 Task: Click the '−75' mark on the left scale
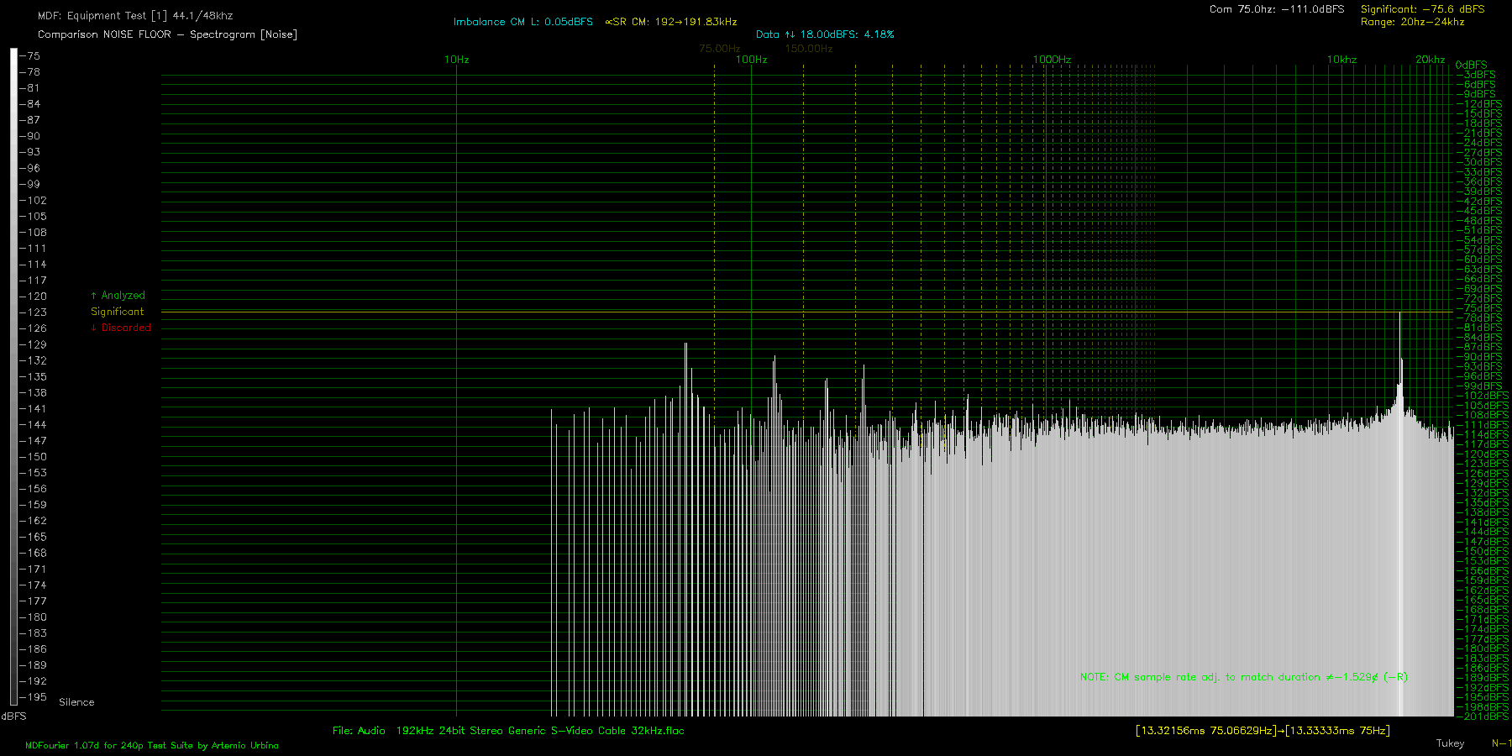pyautogui.click(x=31, y=56)
